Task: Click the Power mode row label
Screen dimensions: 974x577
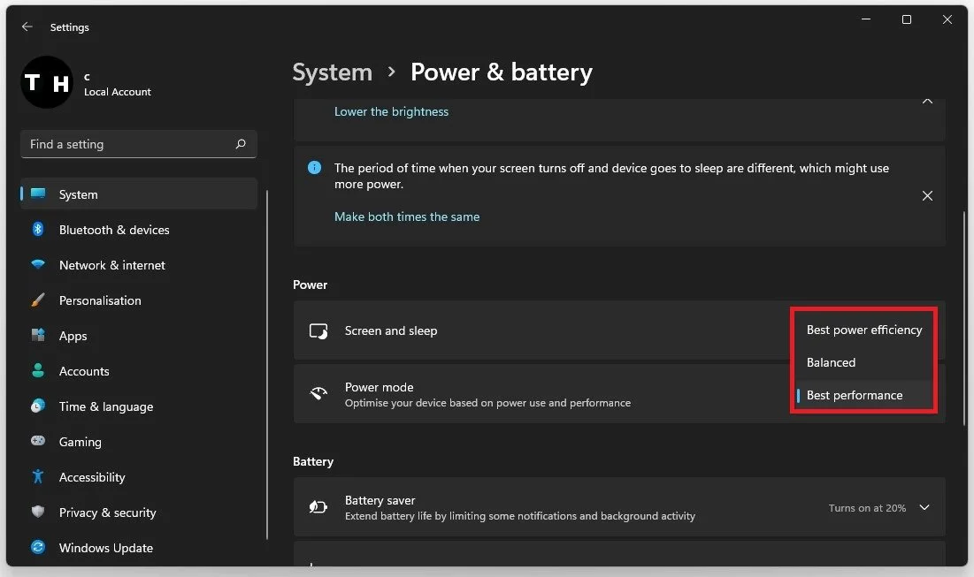Action: tap(379, 387)
